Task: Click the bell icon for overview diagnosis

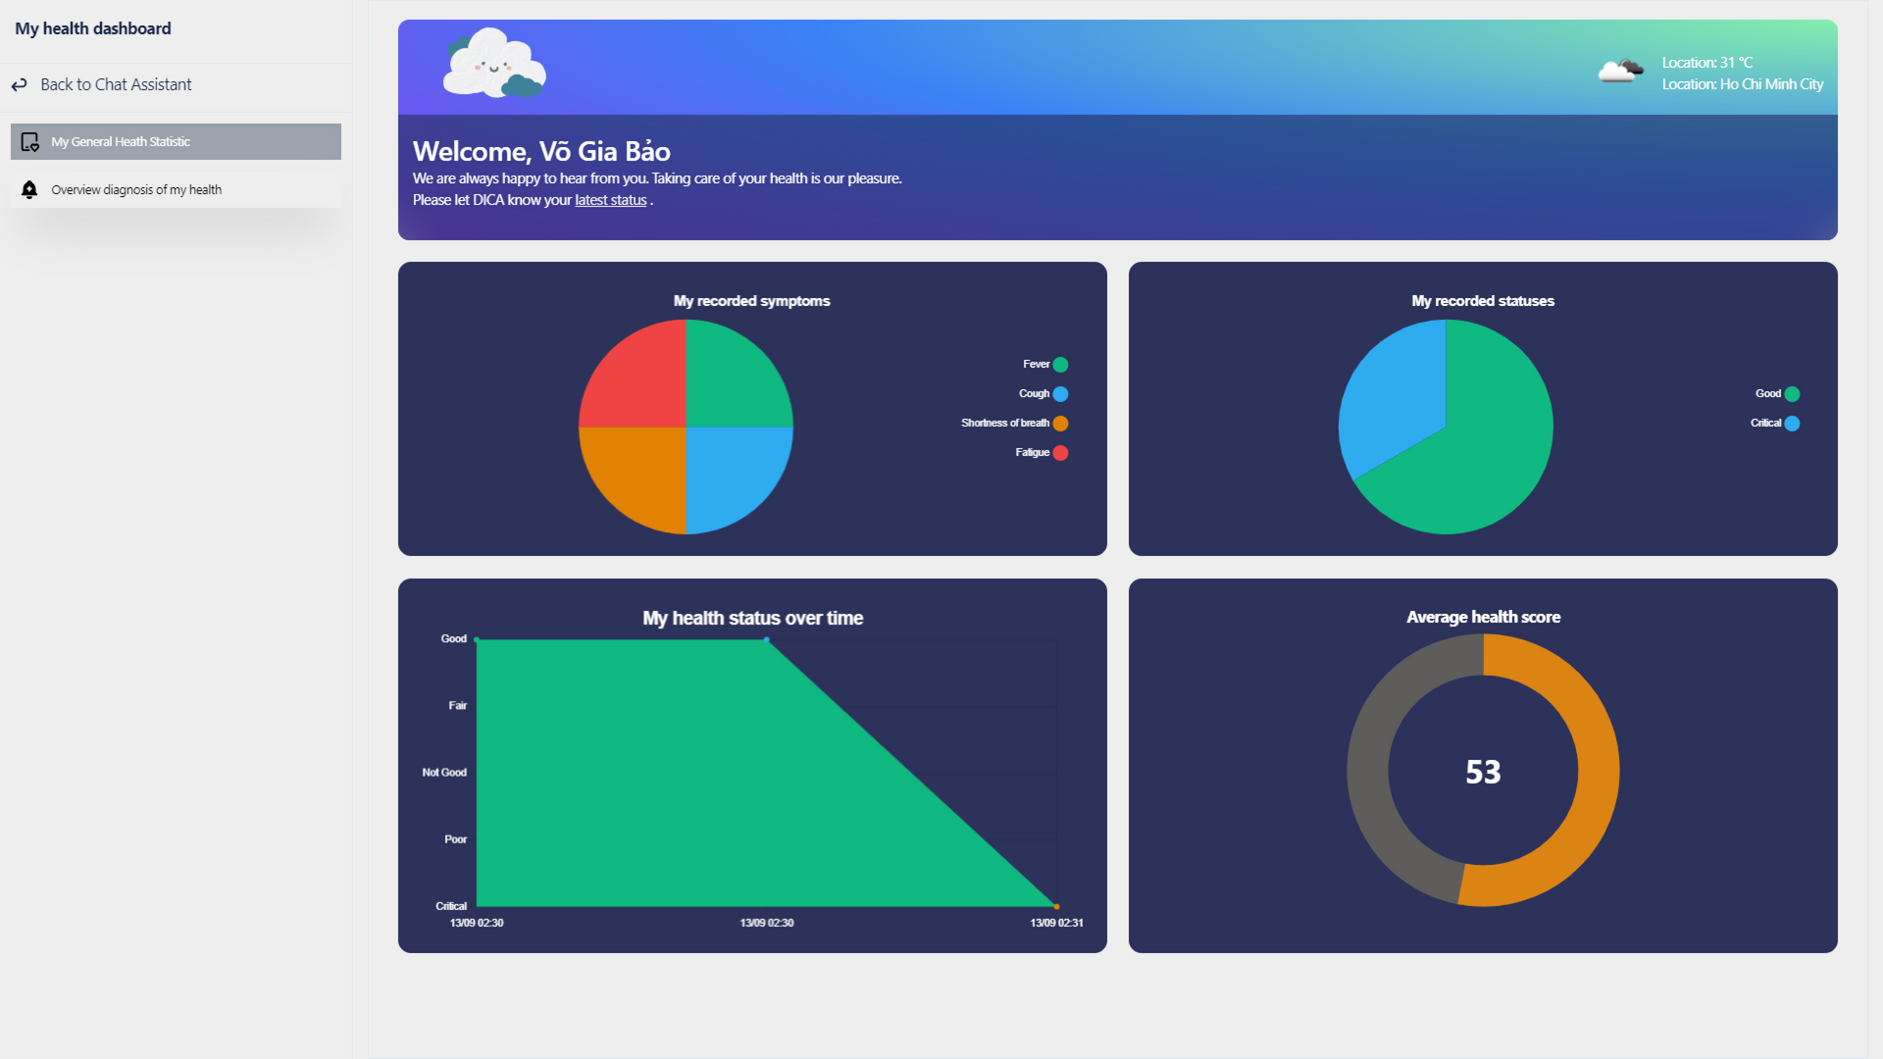Action: [29, 189]
